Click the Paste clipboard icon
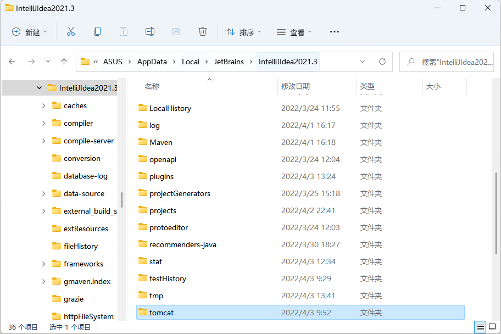The height and width of the screenshot is (334, 501). (x=124, y=32)
